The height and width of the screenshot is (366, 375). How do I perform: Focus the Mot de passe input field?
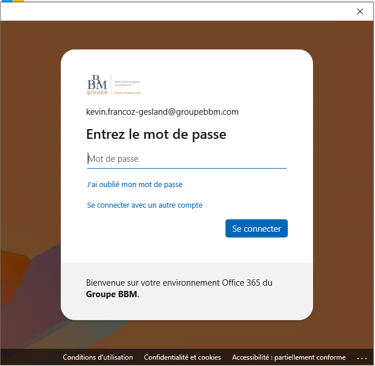click(x=186, y=159)
